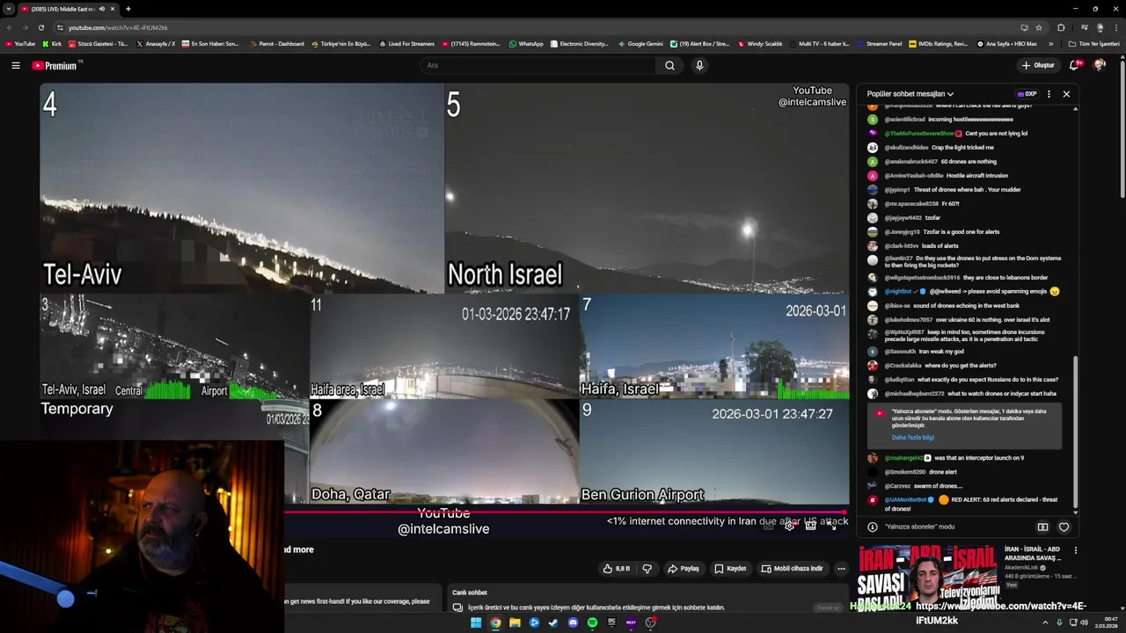This screenshot has height=633, width=1126.
Task: Open the Google Gemini bookmark
Action: (x=640, y=43)
